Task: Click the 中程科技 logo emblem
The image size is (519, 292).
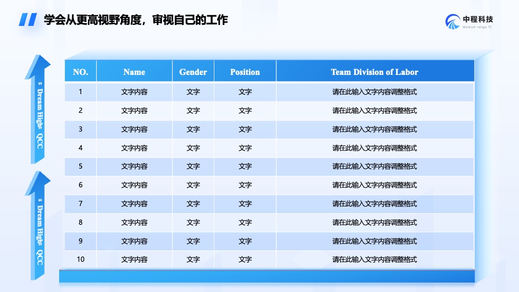Action: point(453,22)
